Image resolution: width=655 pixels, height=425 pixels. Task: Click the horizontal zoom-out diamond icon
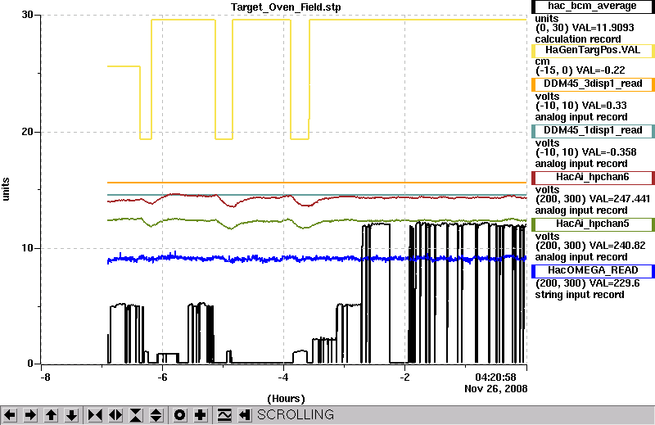coord(115,415)
